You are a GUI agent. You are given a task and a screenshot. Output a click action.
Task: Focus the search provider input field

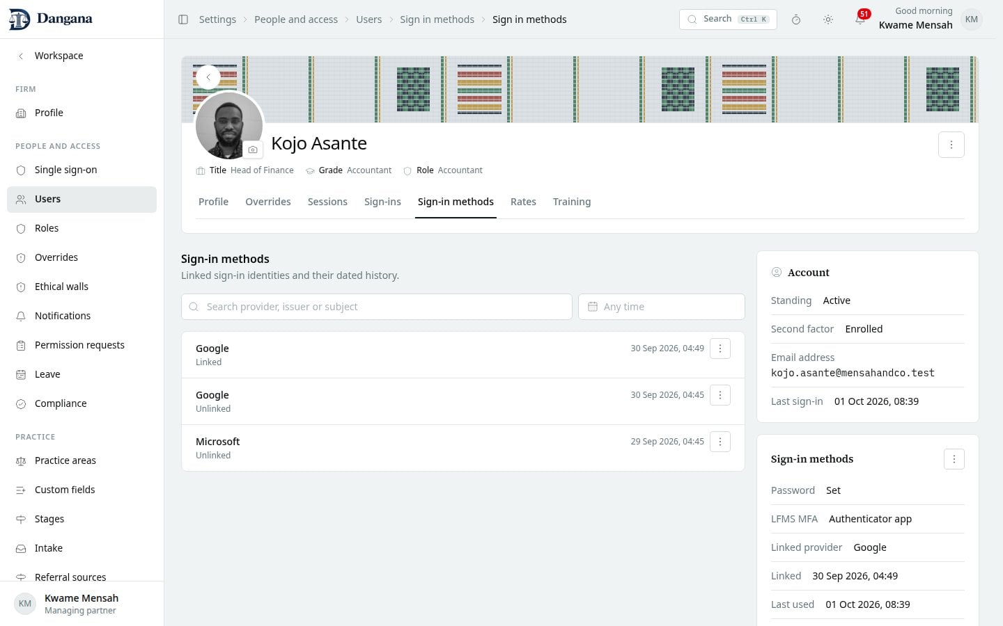pyautogui.click(x=377, y=307)
